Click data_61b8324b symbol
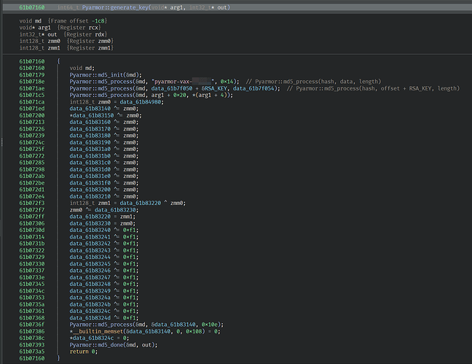This screenshot has width=472, height=364. (90, 304)
